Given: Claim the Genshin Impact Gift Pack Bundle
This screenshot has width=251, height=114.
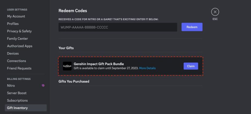Looking at the screenshot, I should click(x=191, y=66).
